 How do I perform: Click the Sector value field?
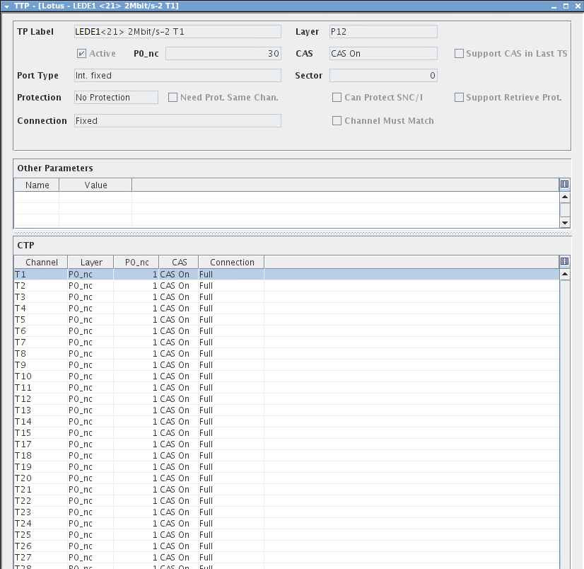click(382, 76)
